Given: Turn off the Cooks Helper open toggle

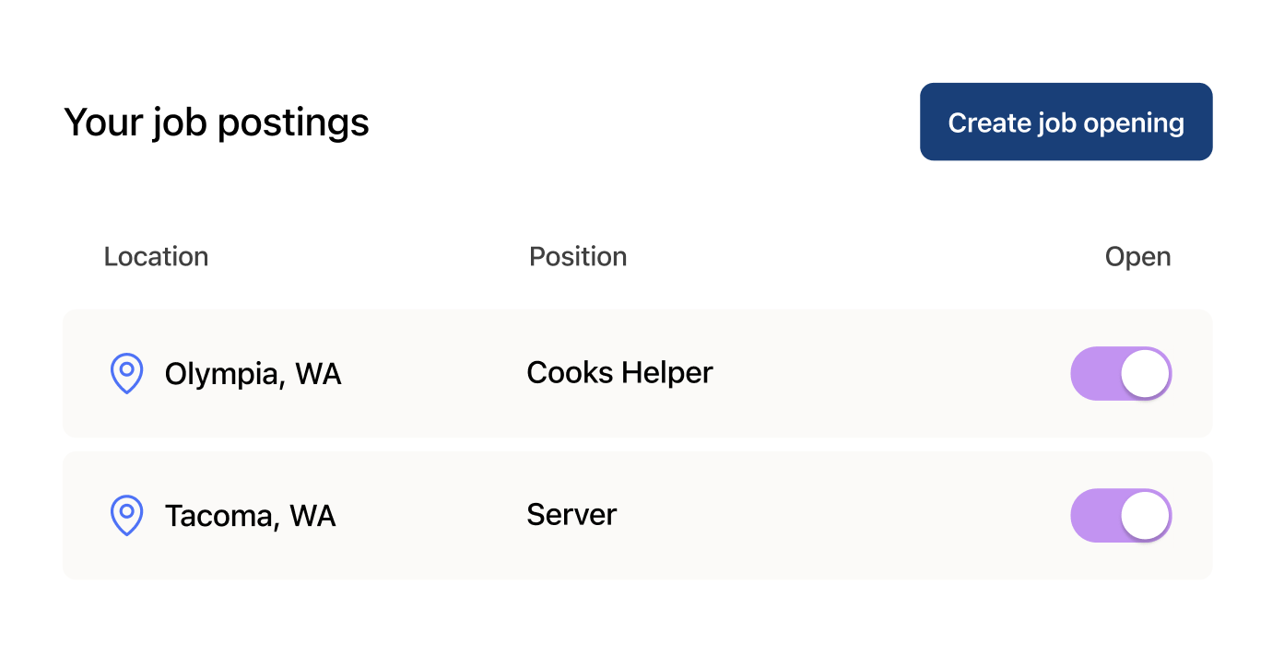Looking at the screenshot, I should (x=1120, y=373).
